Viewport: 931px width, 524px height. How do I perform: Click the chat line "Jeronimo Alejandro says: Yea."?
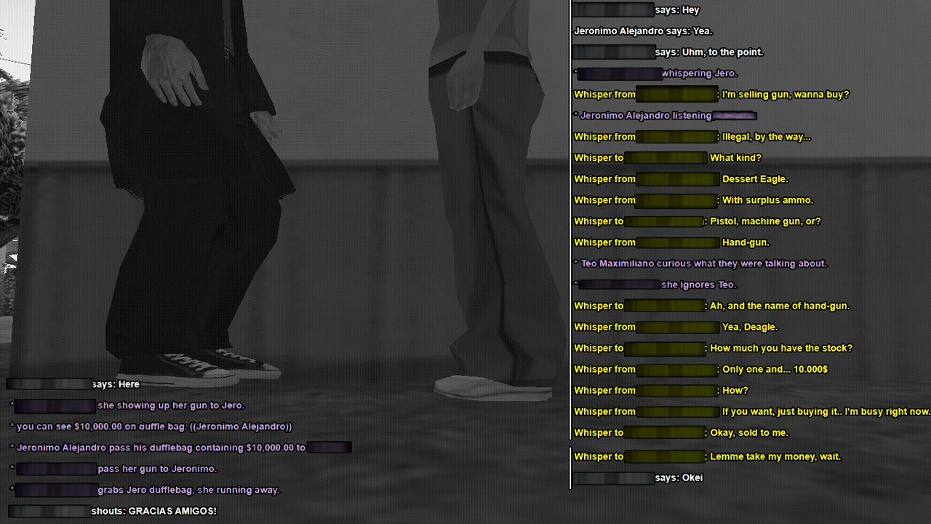tap(643, 31)
